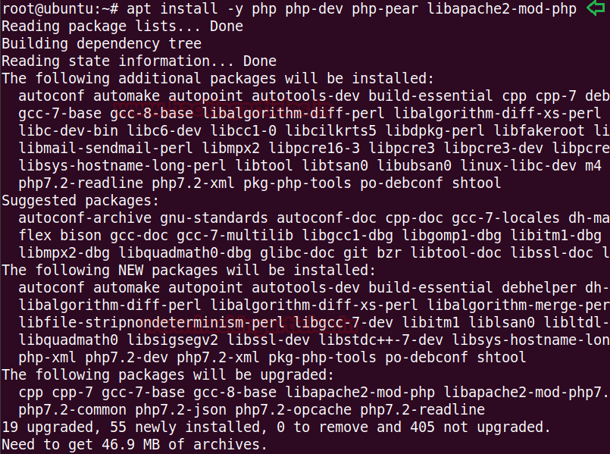Click the "Building dependency tree" line

click(102, 44)
